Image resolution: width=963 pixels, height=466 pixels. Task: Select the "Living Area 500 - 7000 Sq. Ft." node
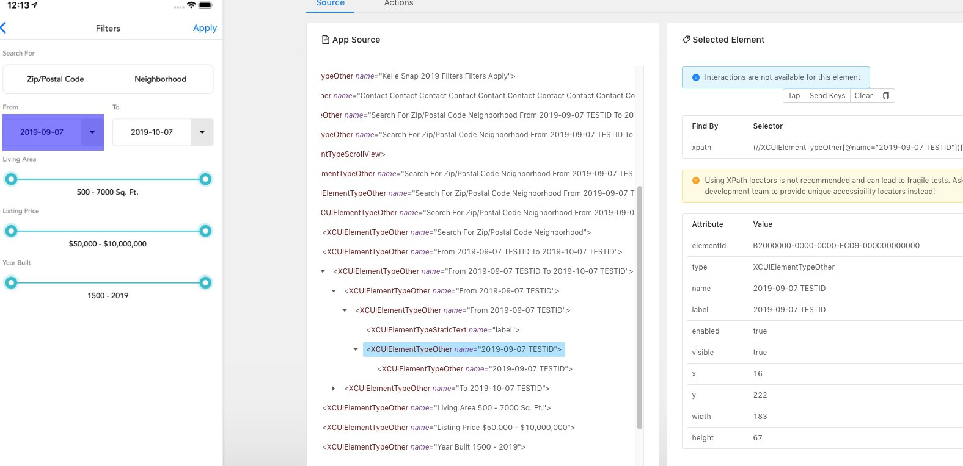(436, 408)
